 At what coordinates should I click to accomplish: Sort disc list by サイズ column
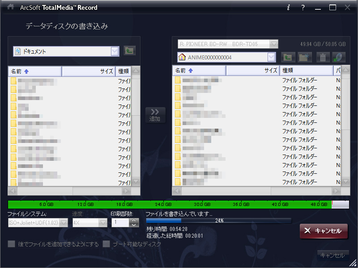click(253, 71)
